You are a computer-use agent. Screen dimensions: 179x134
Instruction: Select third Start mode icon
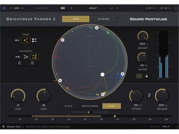34,40
